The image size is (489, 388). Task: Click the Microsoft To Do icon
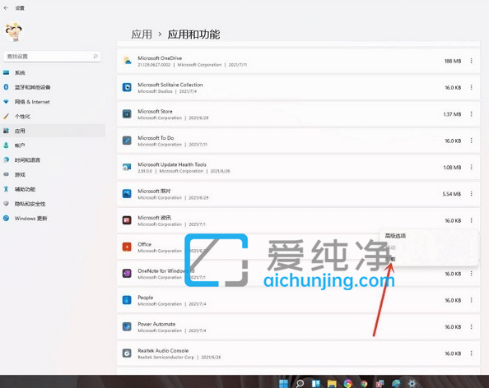(127, 141)
